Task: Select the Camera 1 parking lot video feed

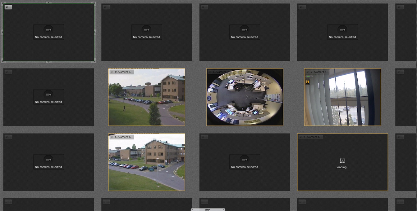Action: [146, 99]
